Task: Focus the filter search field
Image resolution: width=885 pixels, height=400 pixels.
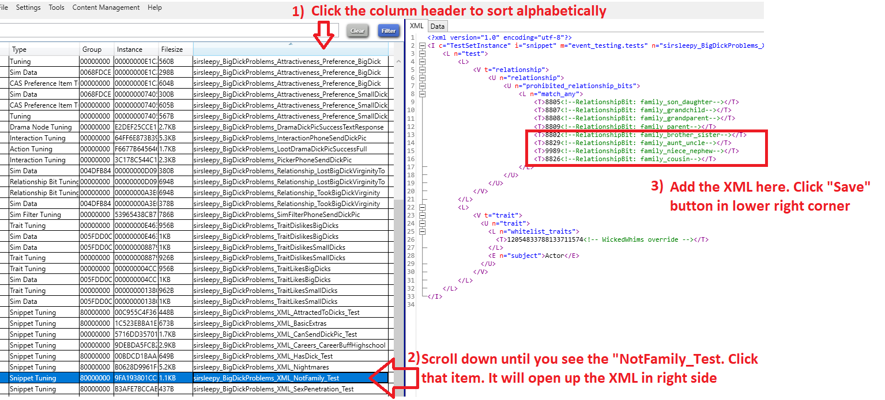Action: click(169, 31)
